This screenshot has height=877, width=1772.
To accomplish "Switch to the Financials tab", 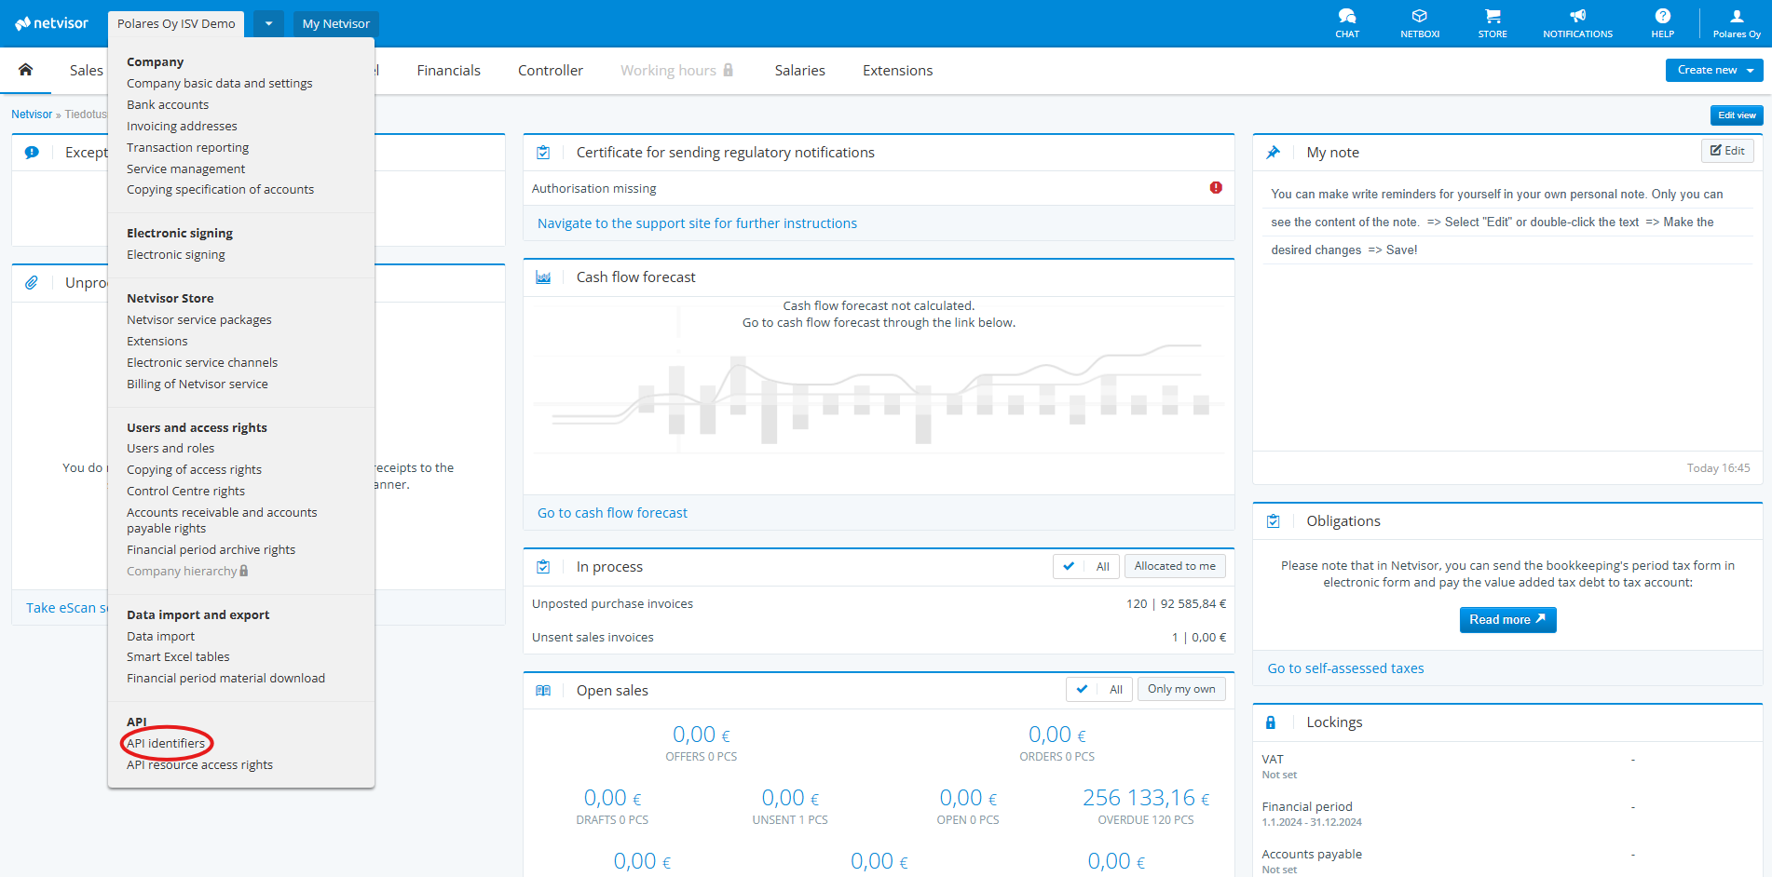I will click(448, 71).
